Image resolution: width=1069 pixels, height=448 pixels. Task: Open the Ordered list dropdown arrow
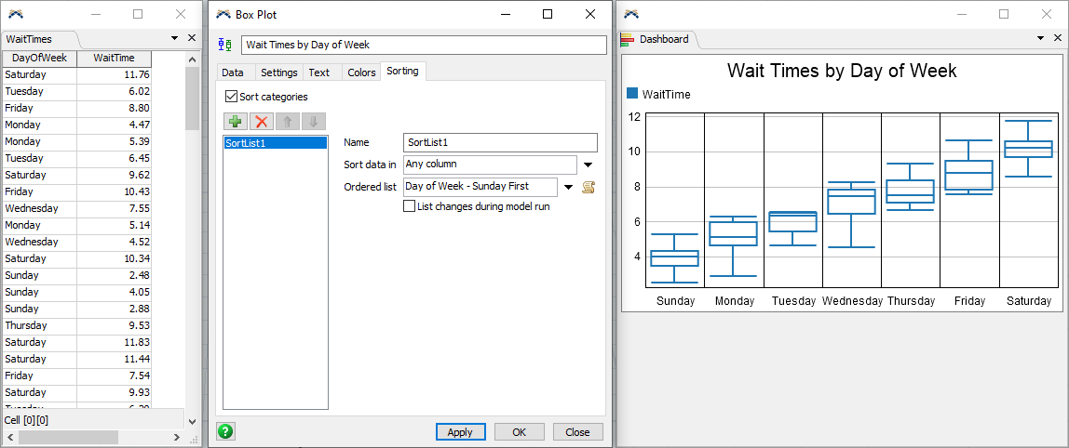point(568,187)
